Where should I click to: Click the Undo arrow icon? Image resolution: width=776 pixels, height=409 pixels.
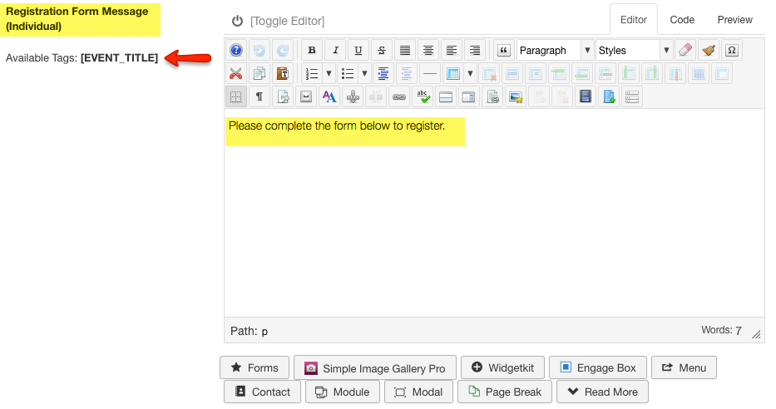(x=259, y=50)
